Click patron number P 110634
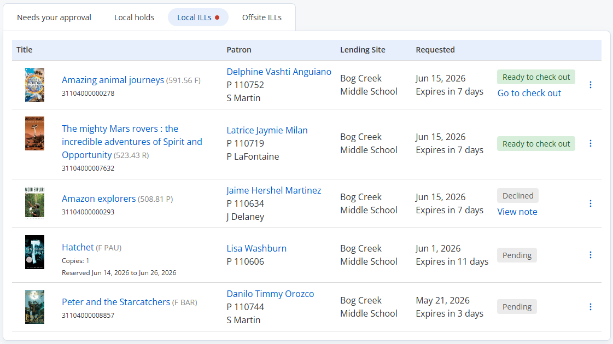This screenshot has width=613, height=344. 245,203
